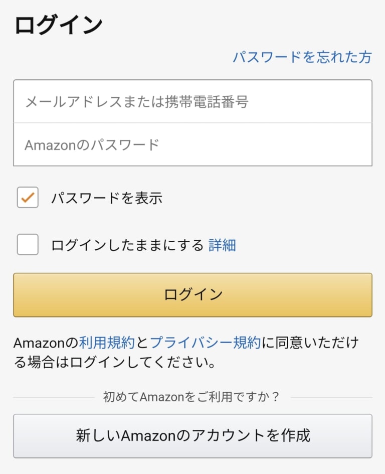The width and height of the screenshot is (385, 474).
Task: Check the keep me signed in box
Action: coord(27,245)
